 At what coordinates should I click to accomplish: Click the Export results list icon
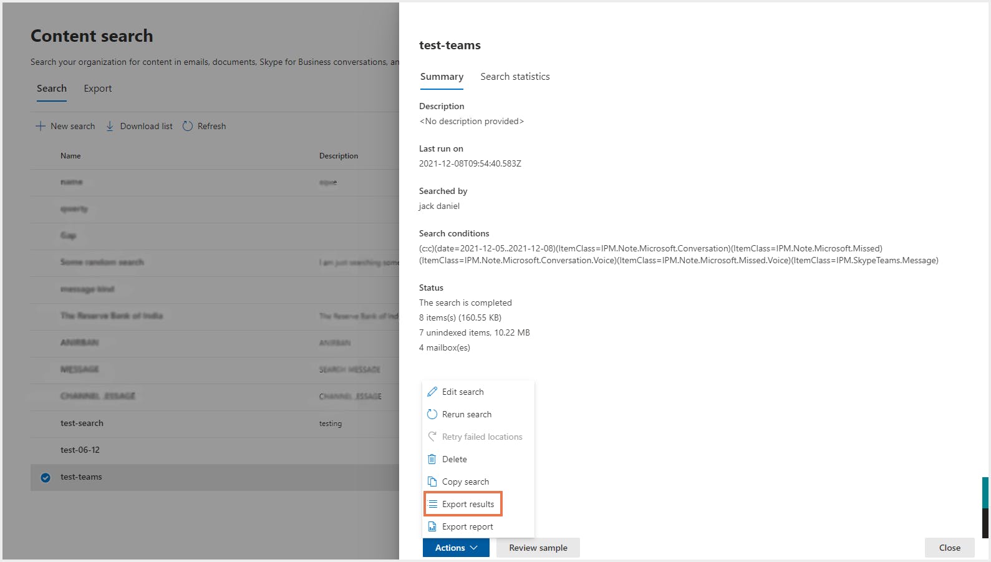point(433,504)
